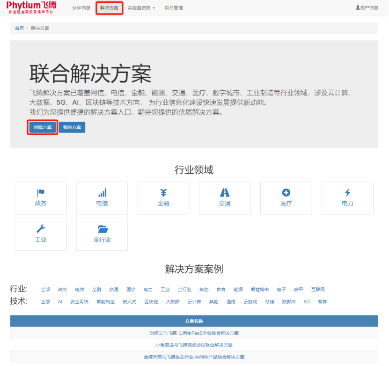This screenshot has width=389, height=366.
Task: Go to 首页 breadcrumb link
Action: 19,28
